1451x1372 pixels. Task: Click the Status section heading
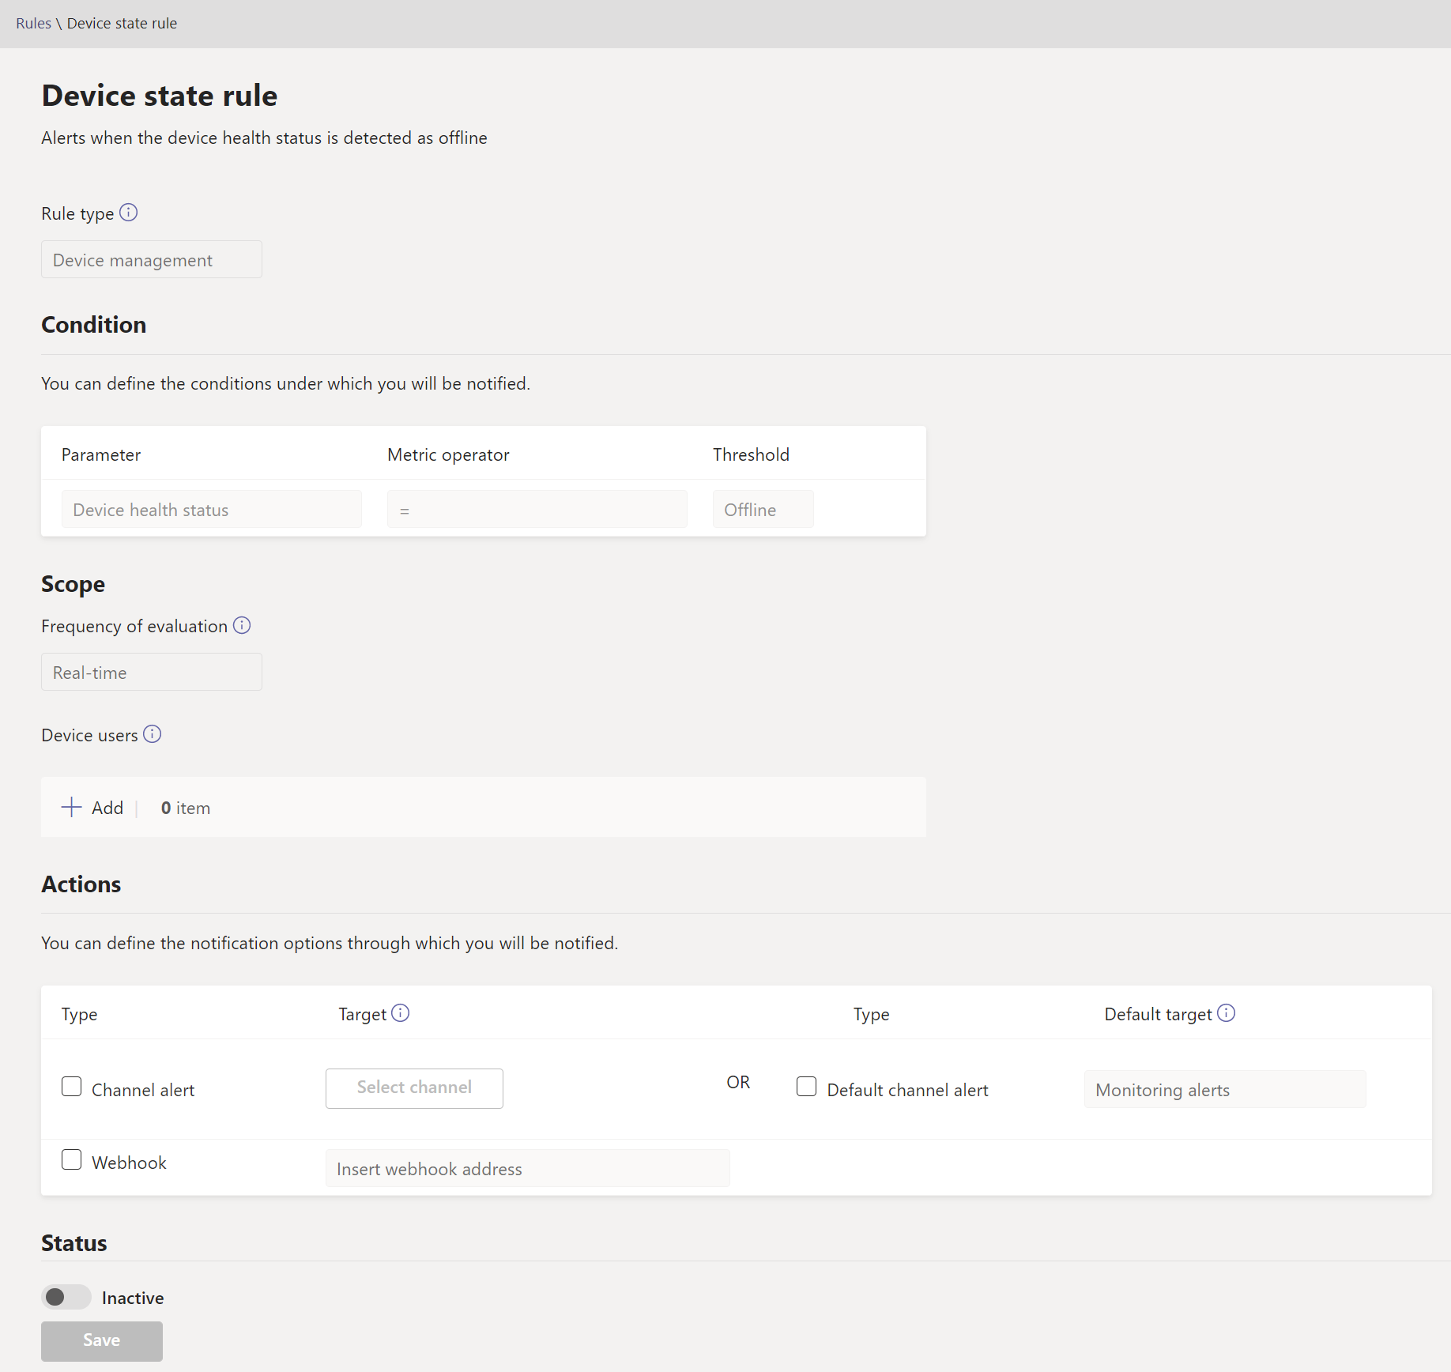coord(74,1243)
